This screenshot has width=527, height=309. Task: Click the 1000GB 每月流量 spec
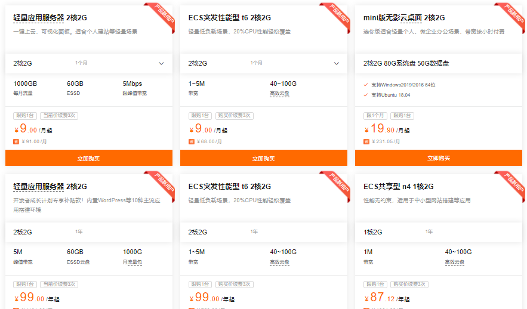(25, 88)
